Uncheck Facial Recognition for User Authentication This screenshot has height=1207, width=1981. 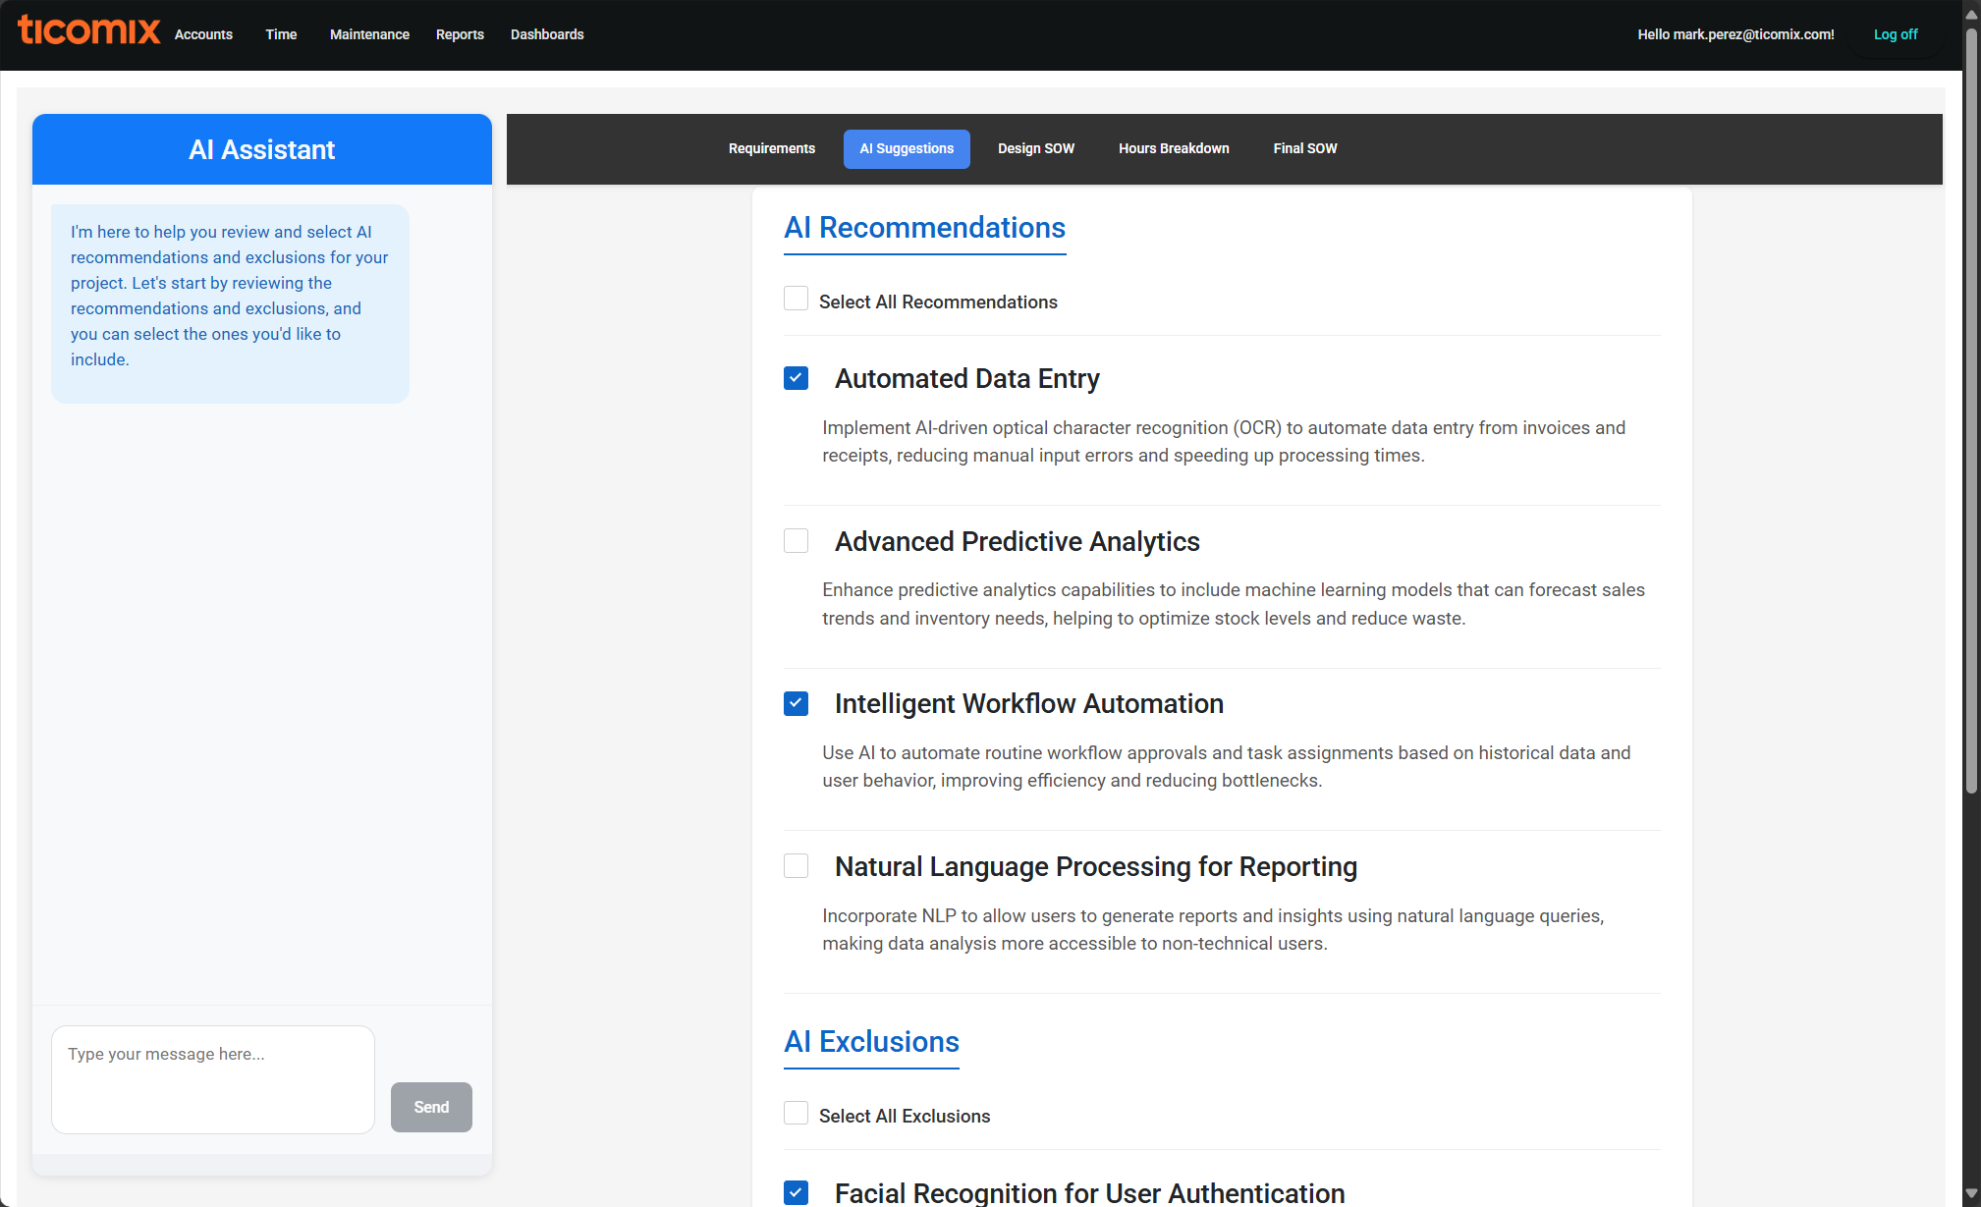[796, 1192]
